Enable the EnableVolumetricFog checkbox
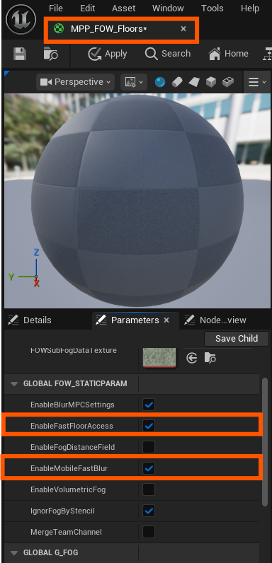 [149, 489]
